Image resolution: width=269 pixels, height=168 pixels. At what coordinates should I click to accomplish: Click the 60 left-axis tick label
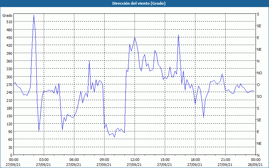coord(10,139)
